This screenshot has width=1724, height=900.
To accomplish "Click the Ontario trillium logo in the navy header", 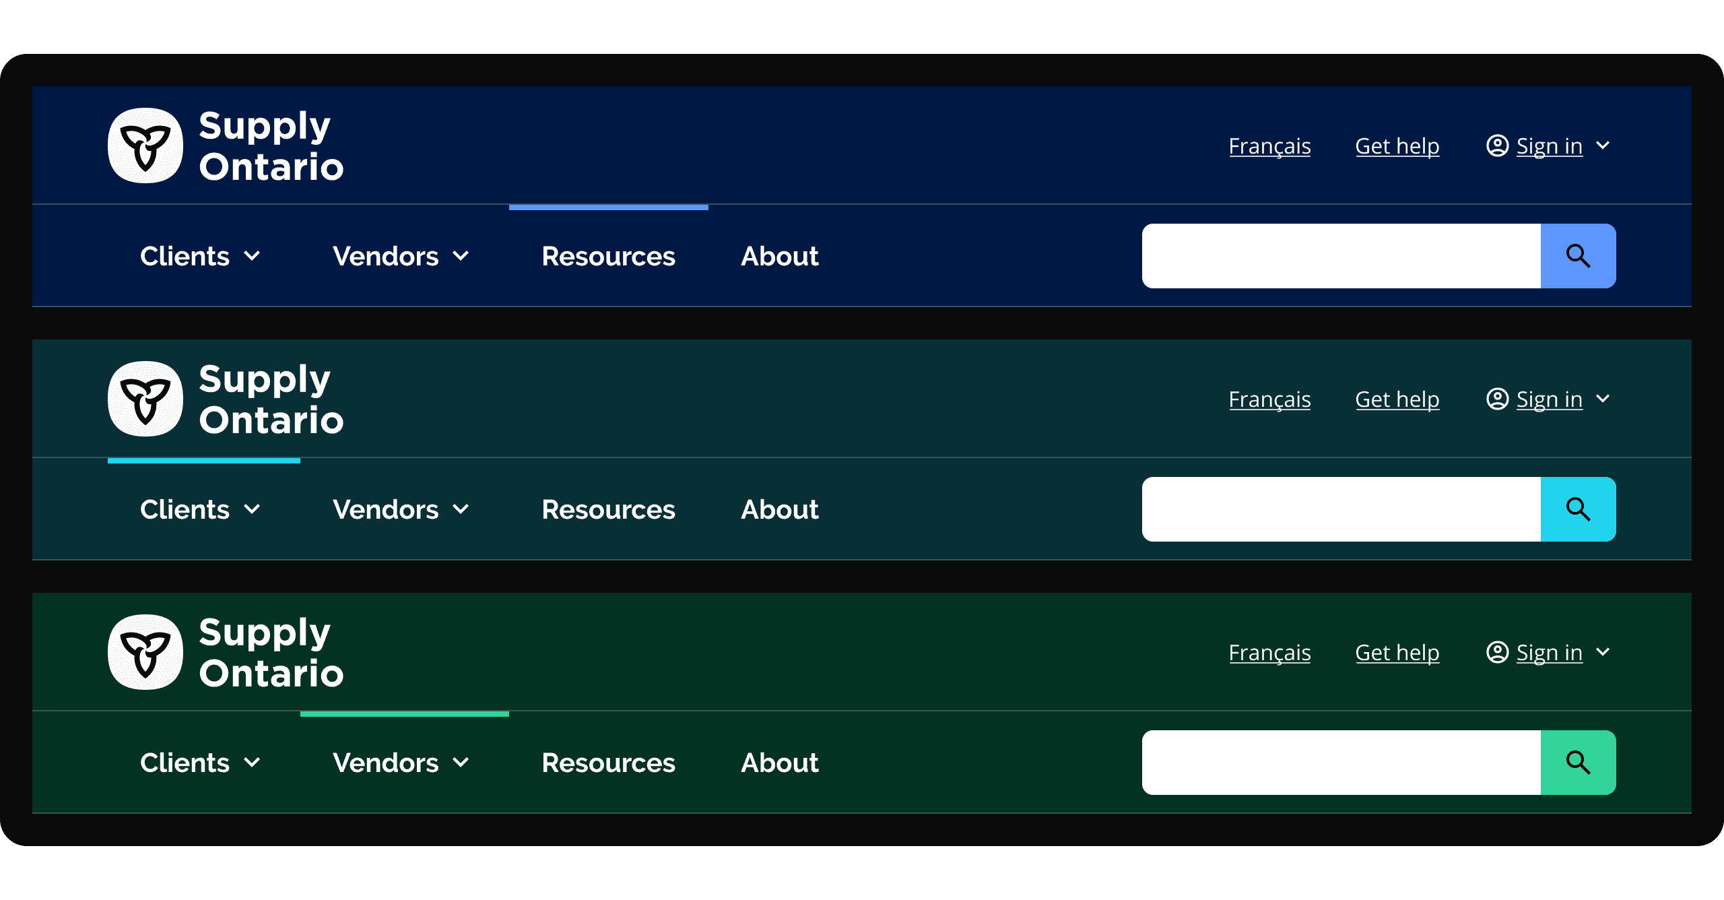I will [x=145, y=146].
